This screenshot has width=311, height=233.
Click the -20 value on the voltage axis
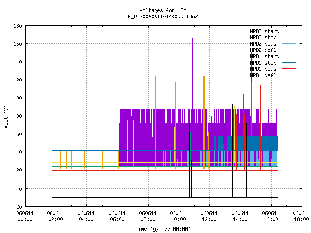point(17,207)
